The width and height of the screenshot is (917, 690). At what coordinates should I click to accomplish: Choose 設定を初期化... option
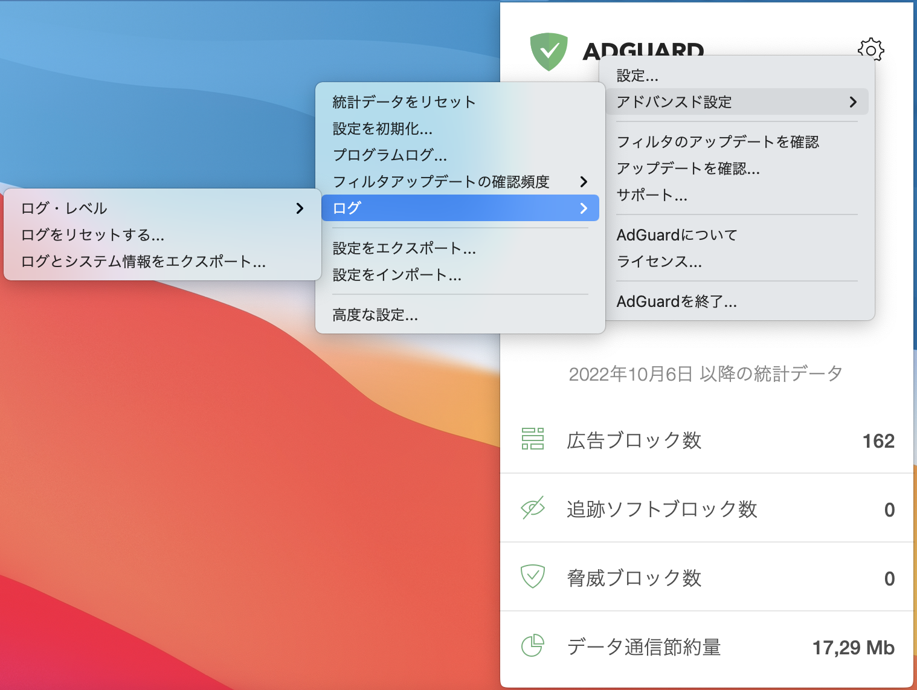(x=460, y=128)
